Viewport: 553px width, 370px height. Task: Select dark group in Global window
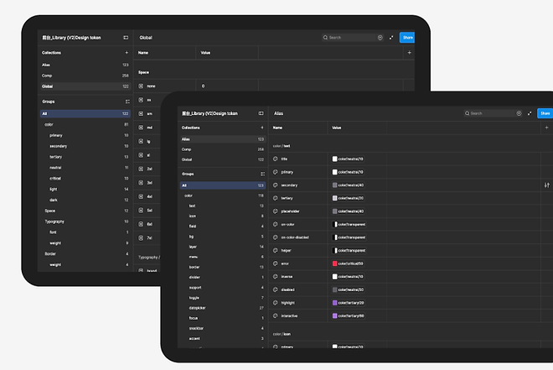coord(85,200)
